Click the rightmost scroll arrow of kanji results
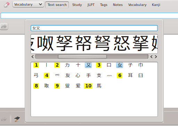This screenshot has width=178, height=126. click(x=156, y=57)
